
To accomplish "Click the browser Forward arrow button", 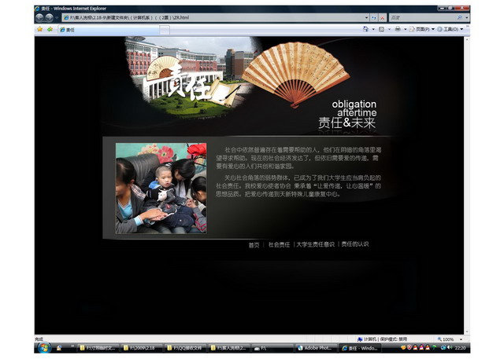I will [49, 17].
